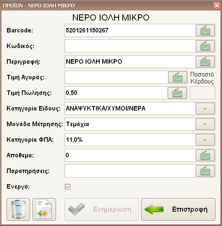Close the ΠΡΟΪΟΝ product window
This screenshot has width=222, height=226.
tap(217, 6)
